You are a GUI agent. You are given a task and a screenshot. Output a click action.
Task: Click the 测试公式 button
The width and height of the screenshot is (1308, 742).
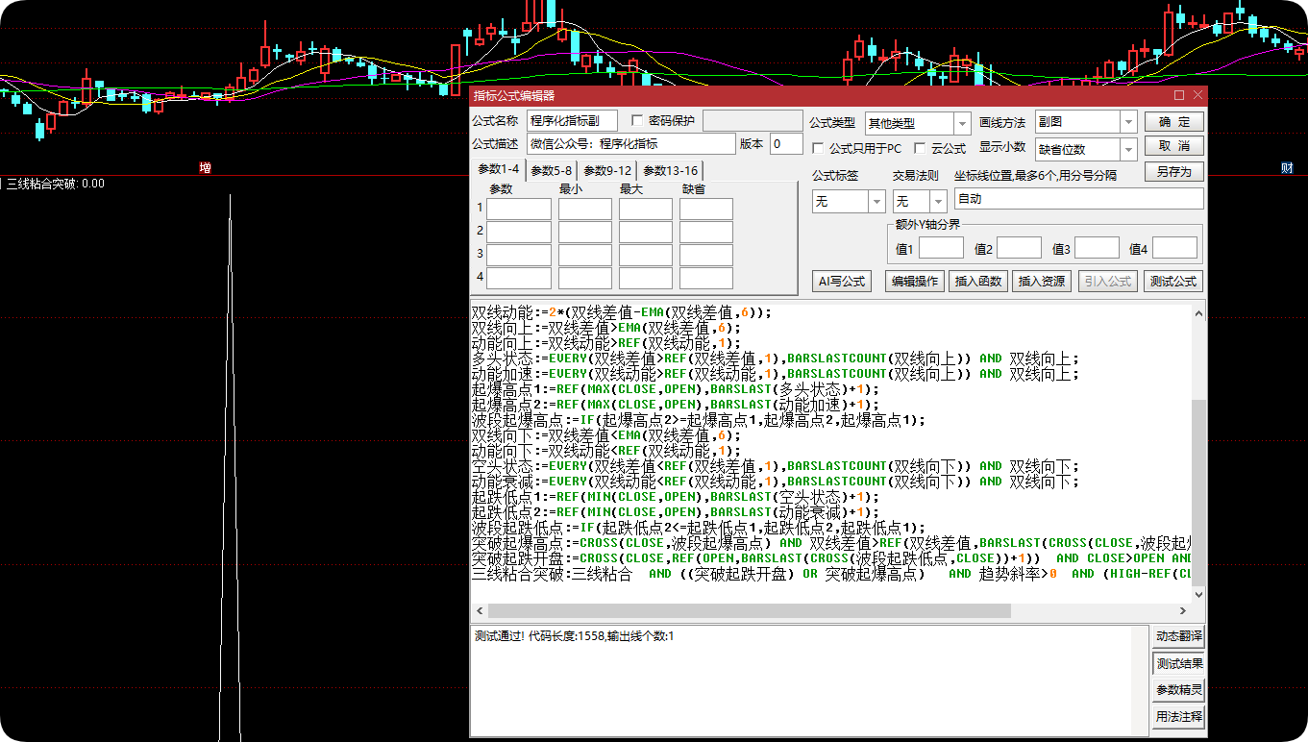pyautogui.click(x=1173, y=282)
